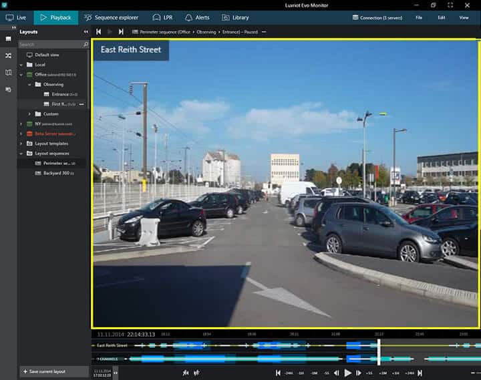Collapse the Layouts panel with double arrows
The height and width of the screenshot is (380, 481).
pos(86,31)
